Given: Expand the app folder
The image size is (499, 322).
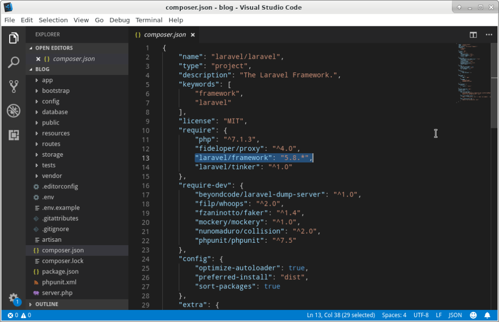Looking at the screenshot, I should [x=47, y=80].
